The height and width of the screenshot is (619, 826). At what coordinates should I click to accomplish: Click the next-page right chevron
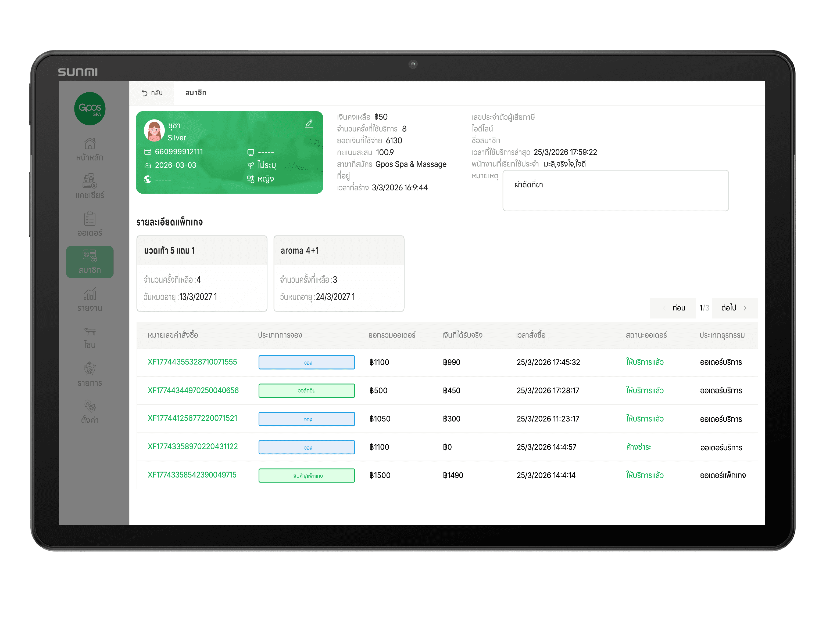tap(745, 308)
